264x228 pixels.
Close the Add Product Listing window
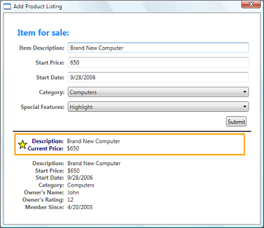pos(251,4)
